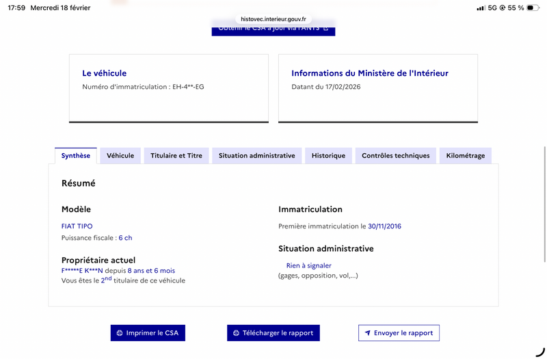Click the Rien à signaler status
Screen dimensions: 547x359
(x=309, y=265)
